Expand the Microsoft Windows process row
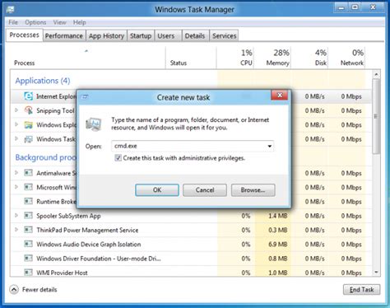This screenshot has width=390, height=308. [16, 187]
